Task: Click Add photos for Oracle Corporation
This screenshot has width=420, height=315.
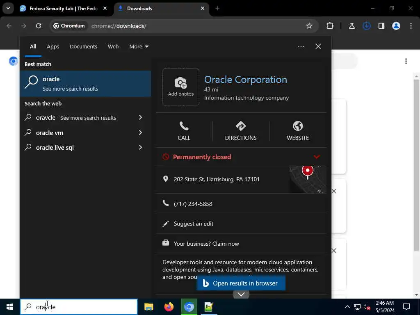Action: 181,87
